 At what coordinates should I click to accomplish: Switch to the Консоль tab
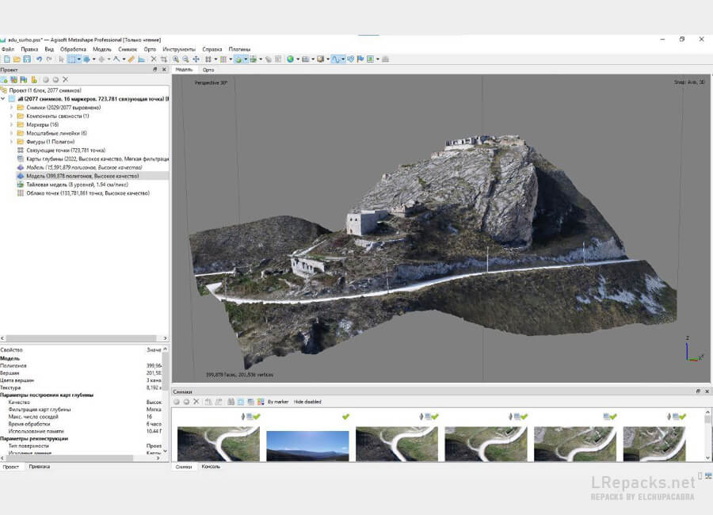click(211, 467)
